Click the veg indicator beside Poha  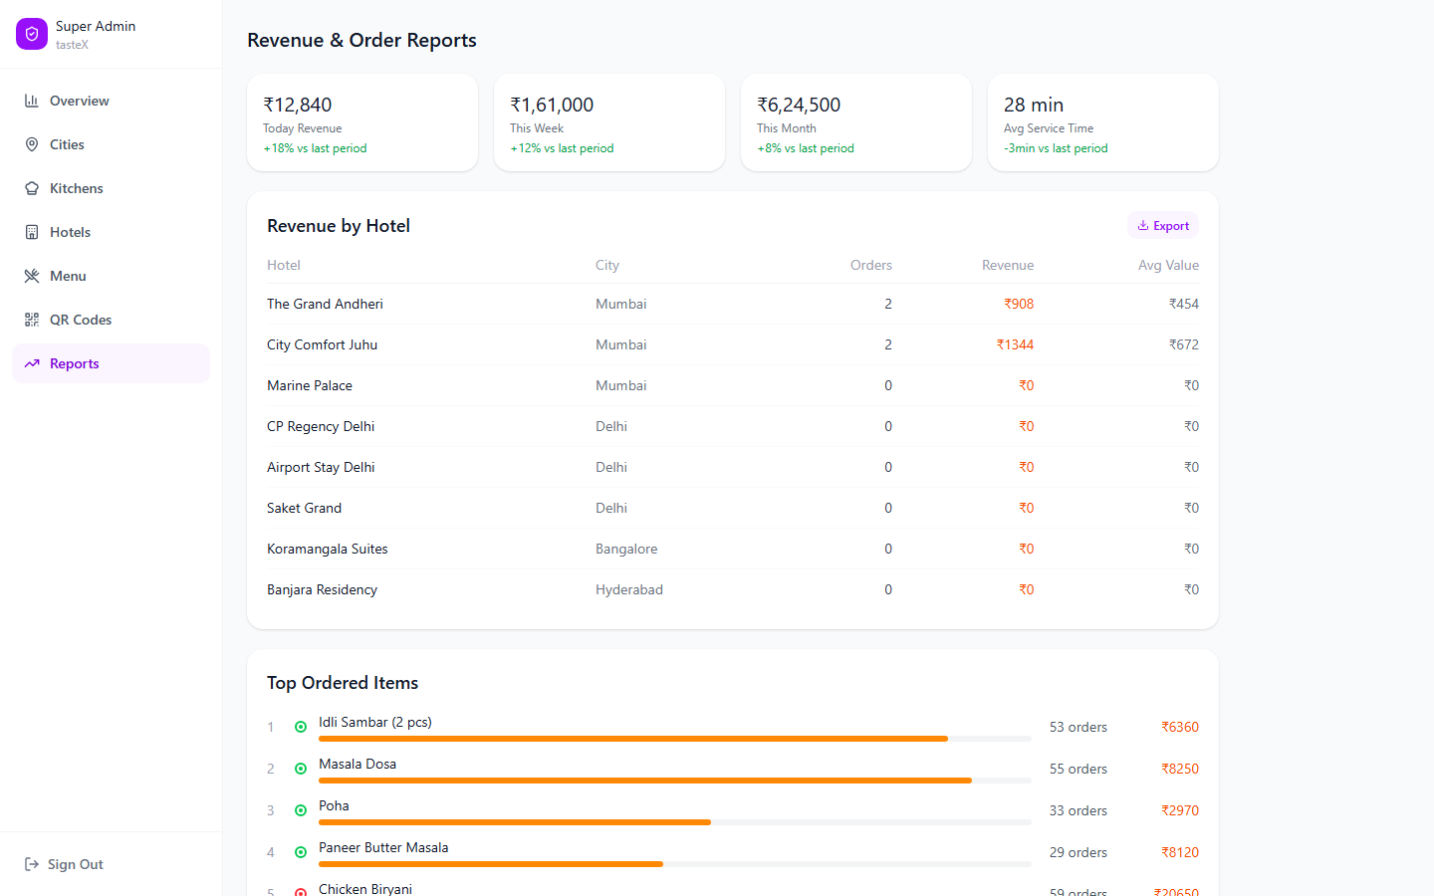click(x=301, y=810)
